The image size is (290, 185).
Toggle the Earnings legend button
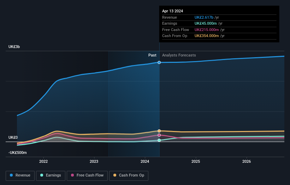tap(51, 175)
